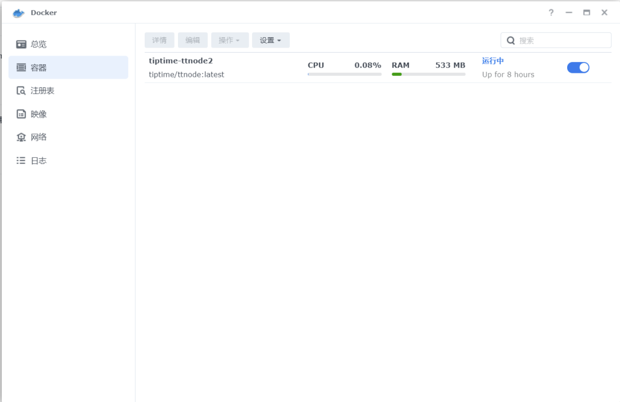The image size is (620, 402).
Task: Select the 容器 container list icon
Action: tap(21, 68)
